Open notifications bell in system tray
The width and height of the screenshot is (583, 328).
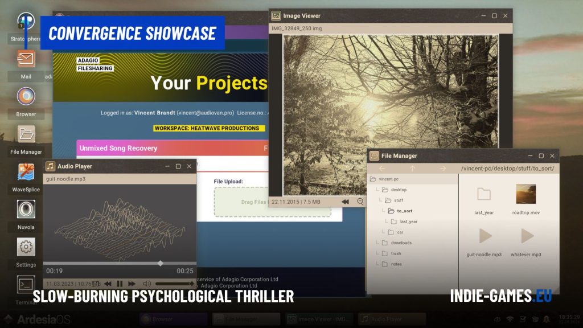pyautogui.click(x=547, y=319)
